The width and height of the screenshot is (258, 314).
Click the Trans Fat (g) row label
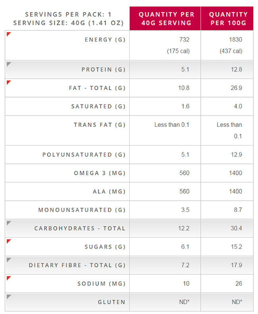tap(99, 125)
